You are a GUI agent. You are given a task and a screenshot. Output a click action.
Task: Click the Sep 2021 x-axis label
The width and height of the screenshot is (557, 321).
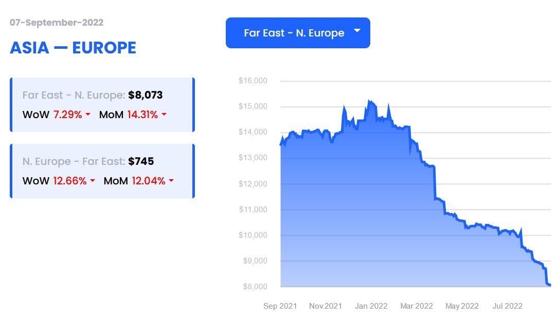(x=280, y=306)
